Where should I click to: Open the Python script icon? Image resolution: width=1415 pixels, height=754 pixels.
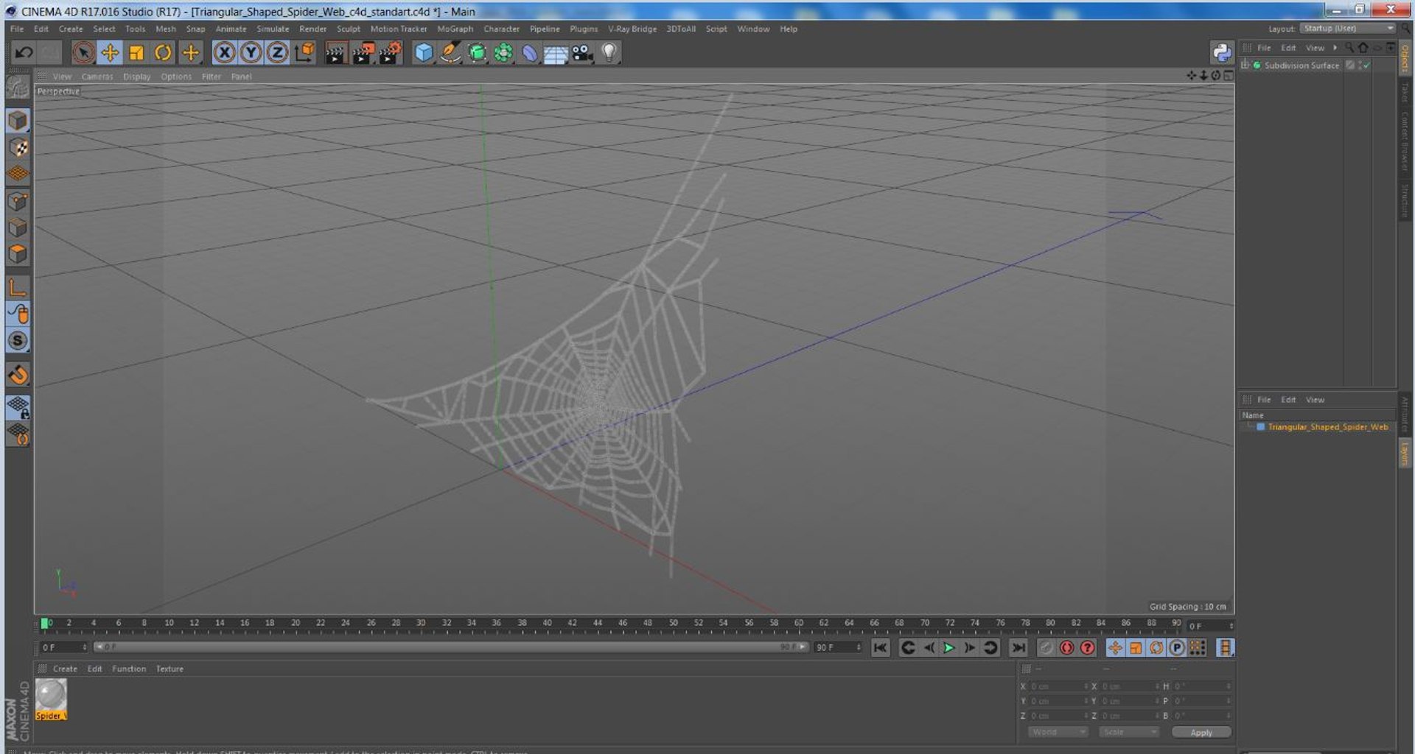pos(1221,52)
